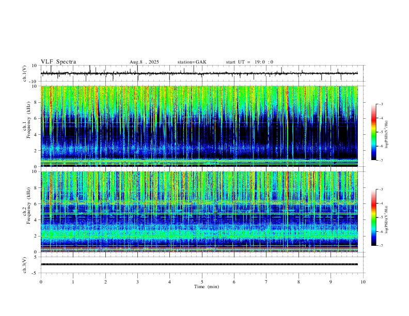The width and height of the screenshot is (409, 316).
Task: Click the "-7" tick on lower color bar
Action: click(381, 246)
